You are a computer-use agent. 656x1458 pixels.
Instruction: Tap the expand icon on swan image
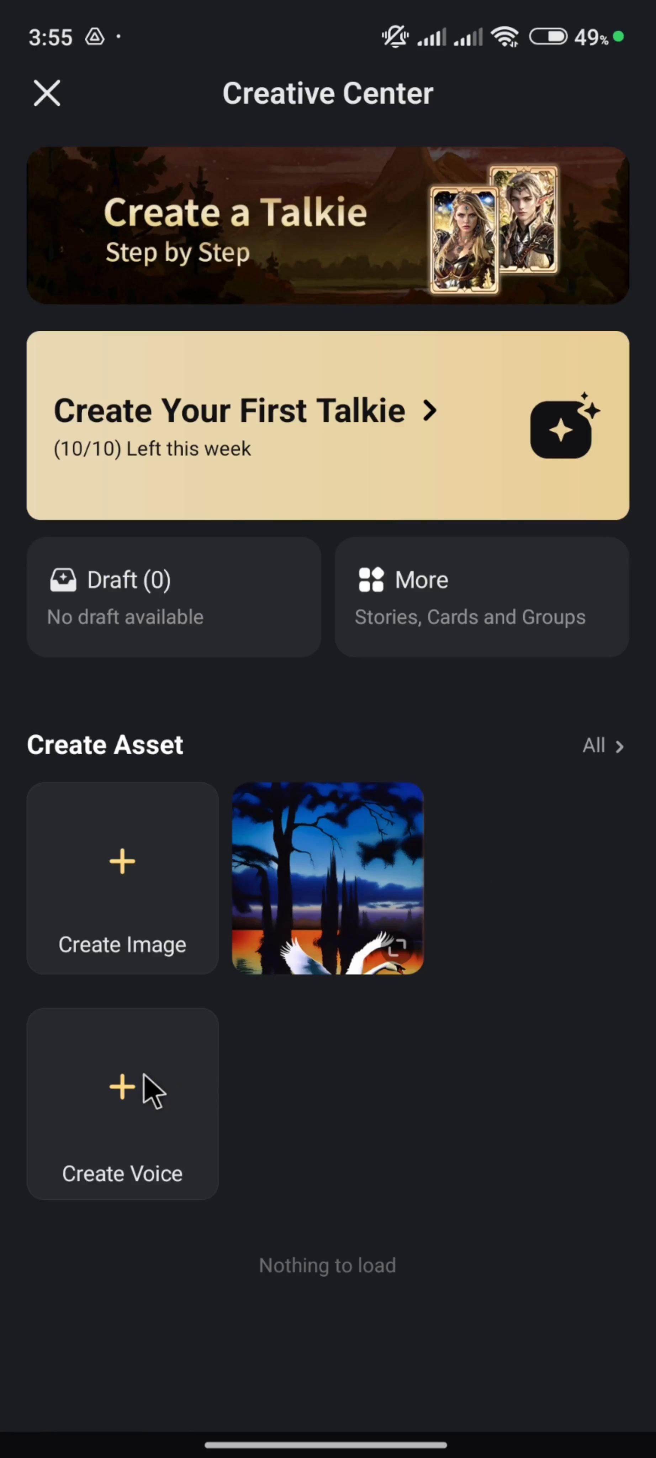[398, 946]
